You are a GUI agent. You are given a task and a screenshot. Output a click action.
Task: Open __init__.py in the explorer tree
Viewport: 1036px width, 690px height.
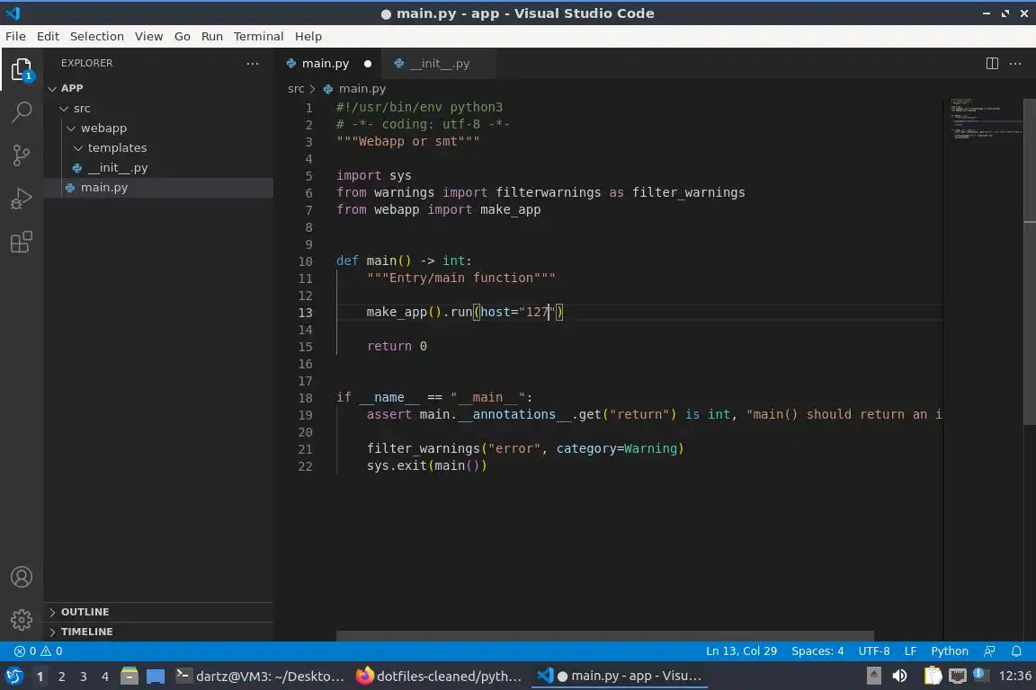coord(158,168)
